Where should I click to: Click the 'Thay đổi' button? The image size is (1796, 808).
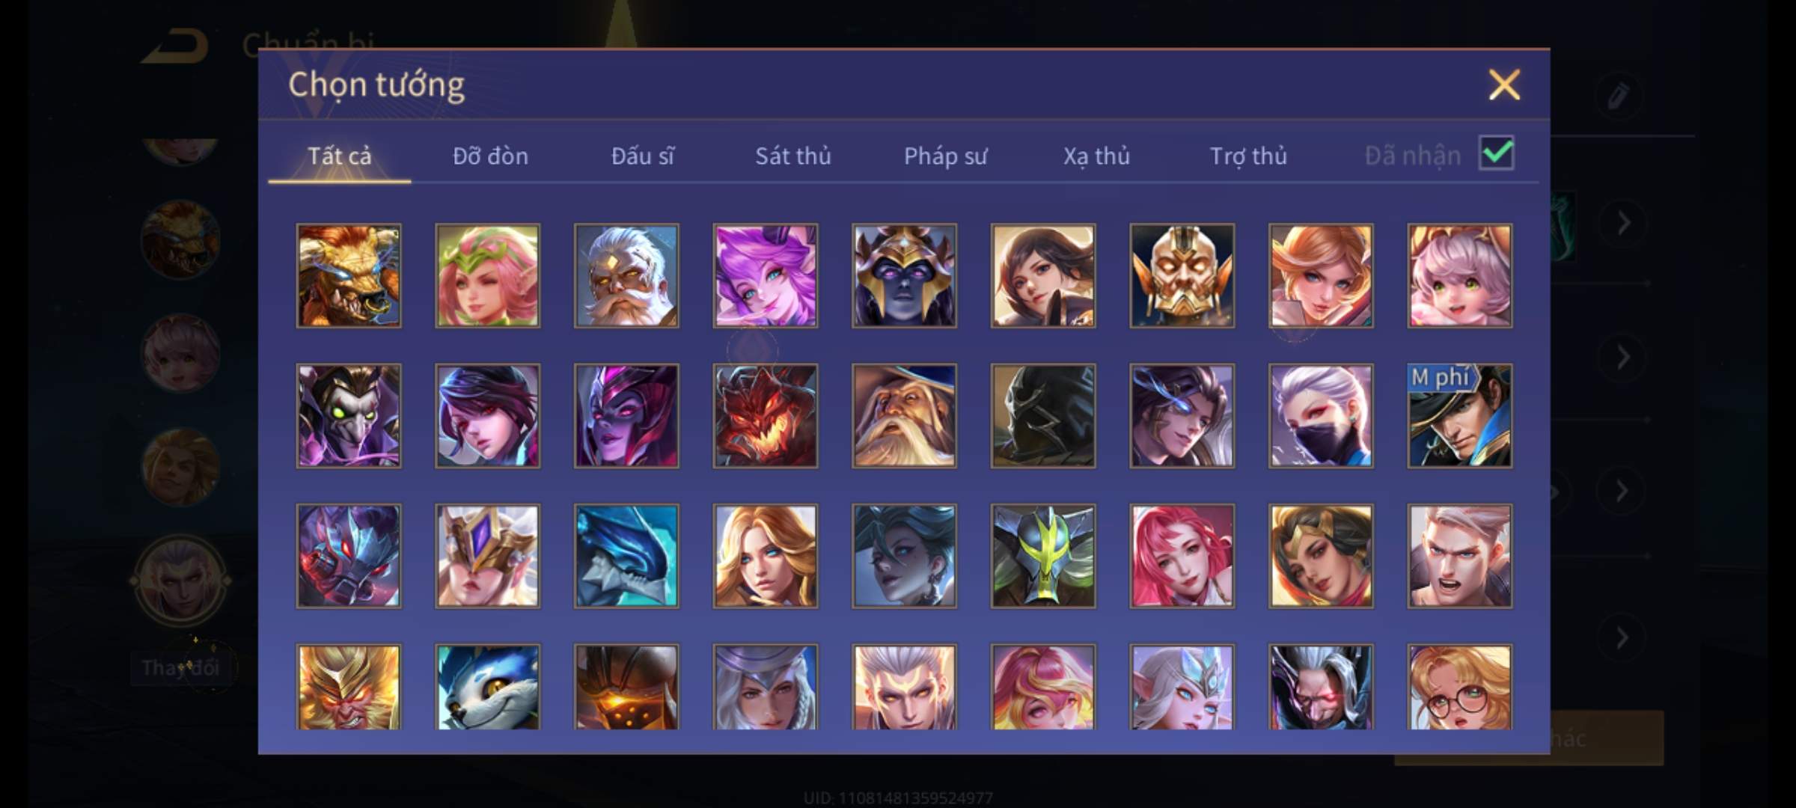180,667
